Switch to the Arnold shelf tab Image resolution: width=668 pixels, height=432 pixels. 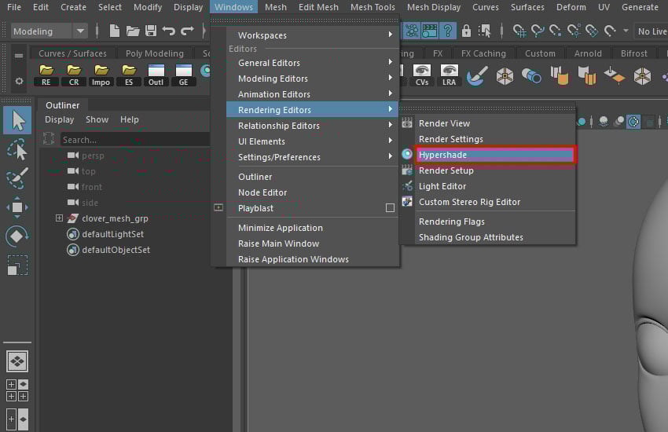pos(587,53)
